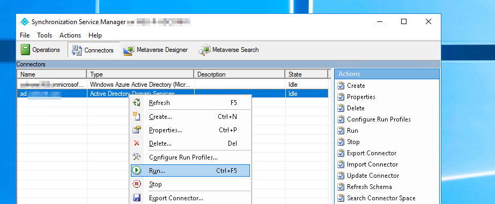Open the Help menu
The height and width of the screenshot is (204, 495).
click(95, 35)
